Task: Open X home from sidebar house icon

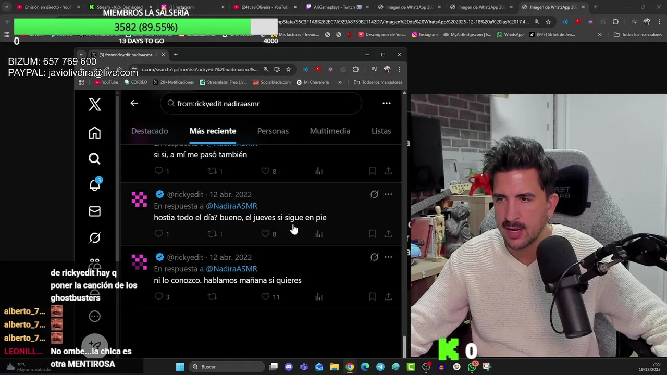Action: [94, 133]
